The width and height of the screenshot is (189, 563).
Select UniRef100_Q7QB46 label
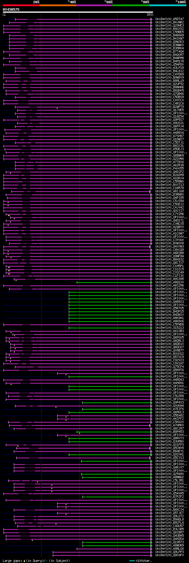(170, 94)
